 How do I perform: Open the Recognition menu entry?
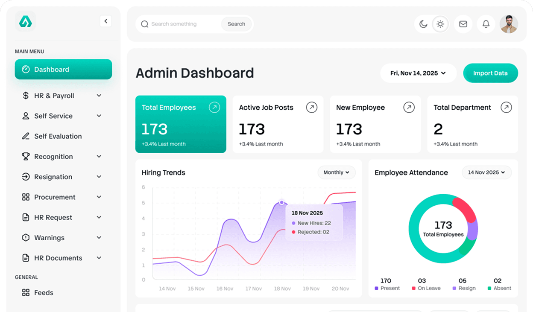point(53,156)
